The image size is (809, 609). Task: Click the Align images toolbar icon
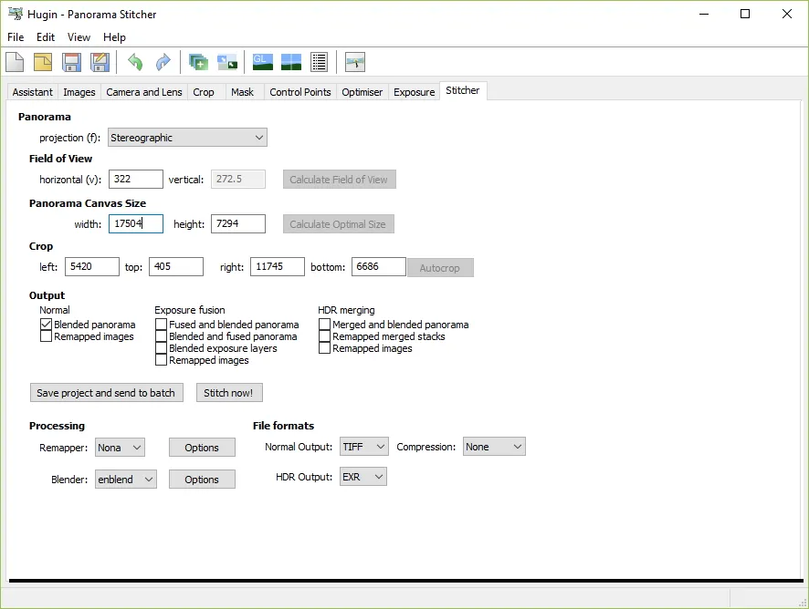[227, 62]
